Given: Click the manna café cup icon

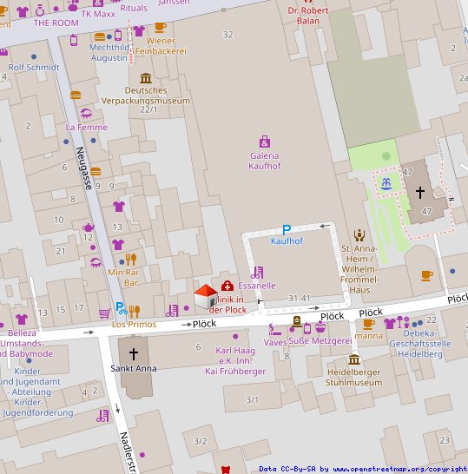Looking at the screenshot, I should 368,324.
